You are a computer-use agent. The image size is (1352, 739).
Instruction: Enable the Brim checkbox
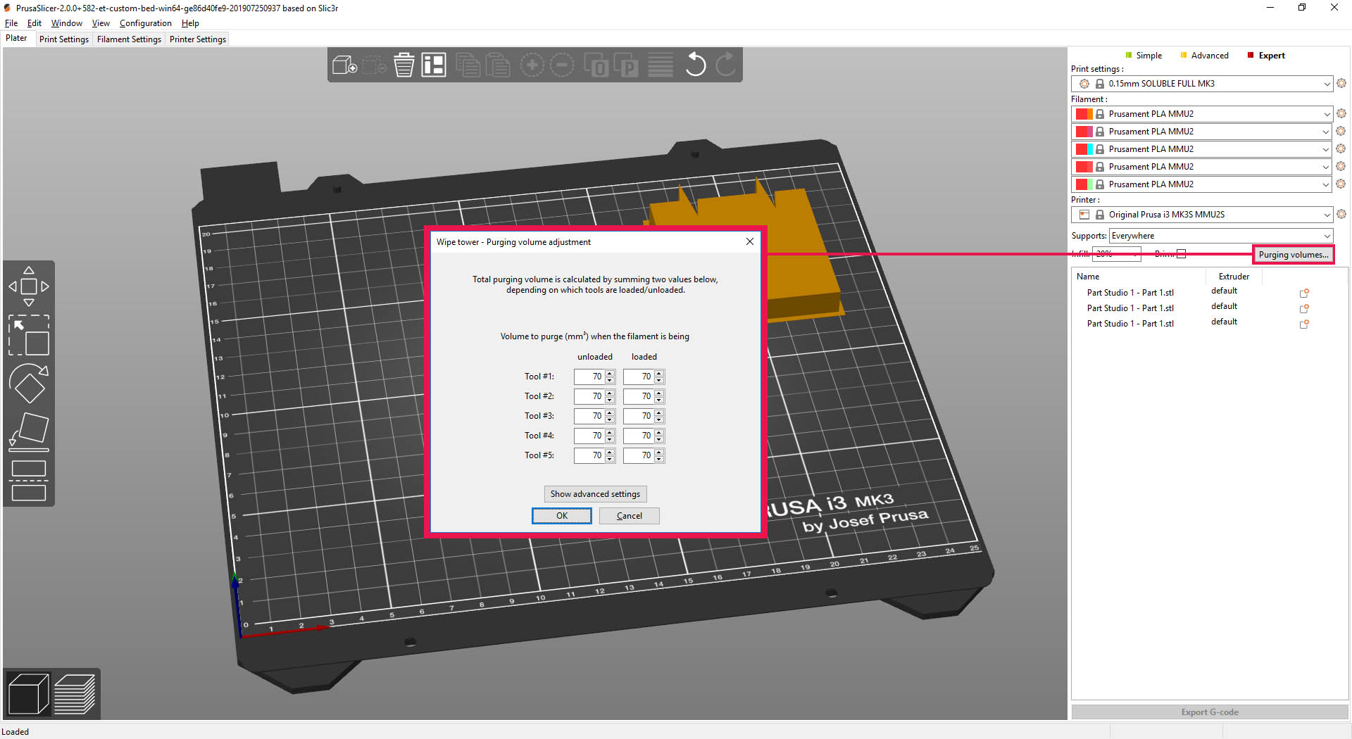click(1181, 253)
